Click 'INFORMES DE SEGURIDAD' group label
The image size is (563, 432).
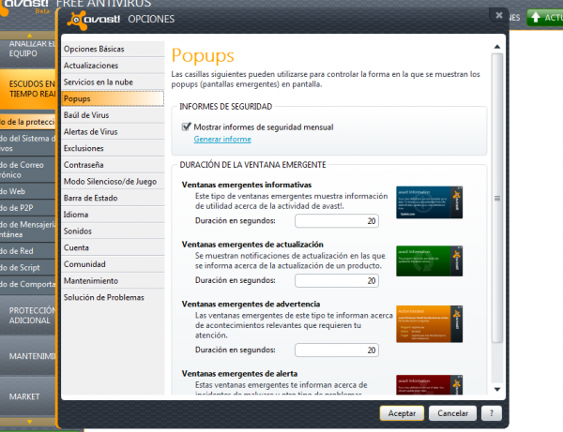click(226, 107)
